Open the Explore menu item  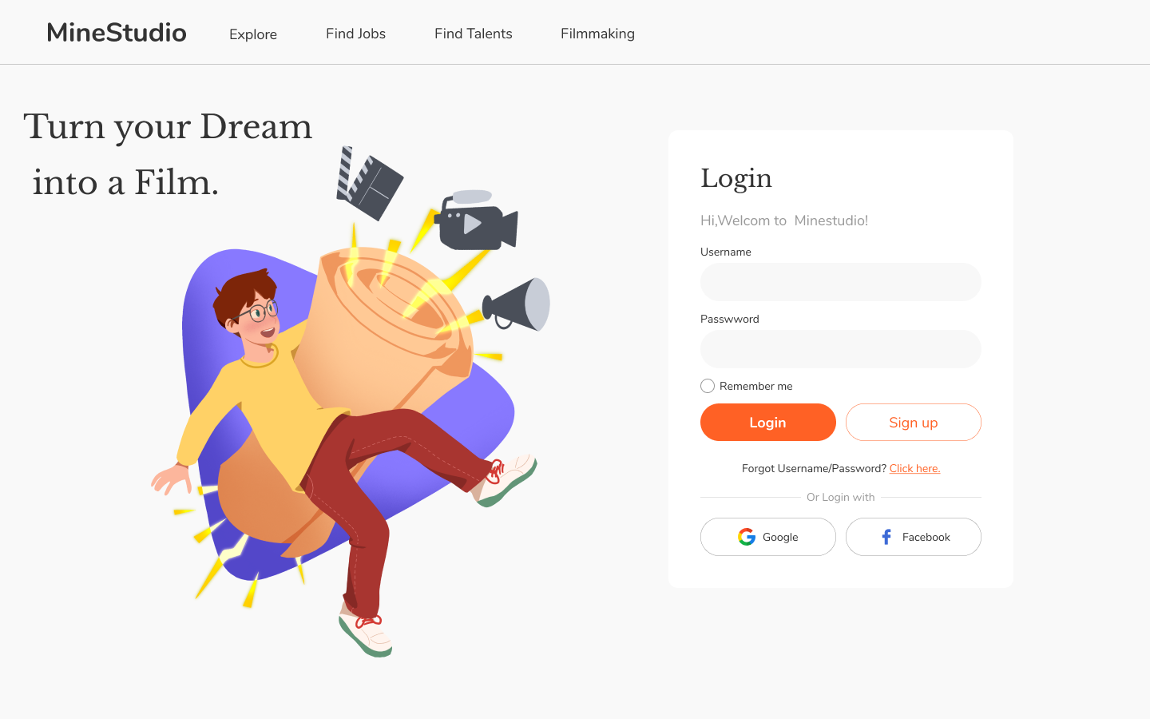253,34
